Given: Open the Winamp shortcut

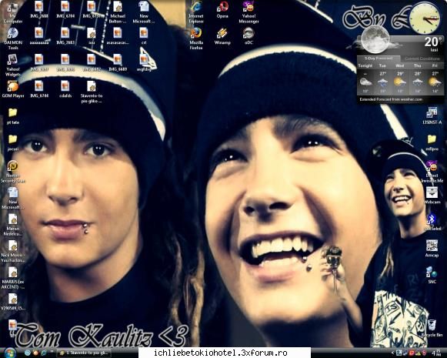Looking at the screenshot, I should 222,36.
